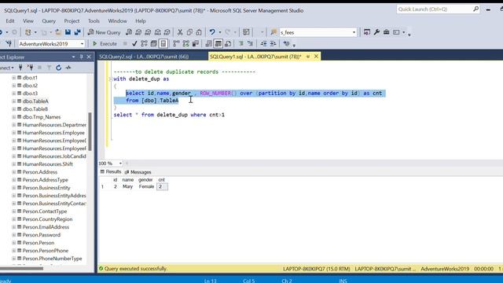Image resolution: width=503 pixels, height=283 pixels.
Task: Click the Save All icon
Action: [x=78, y=32]
